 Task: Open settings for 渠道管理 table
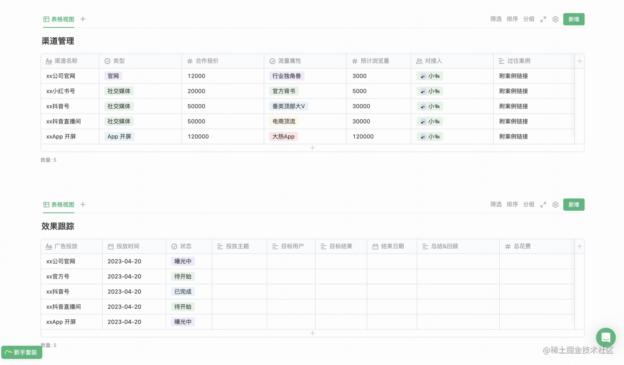tap(556, 19)
